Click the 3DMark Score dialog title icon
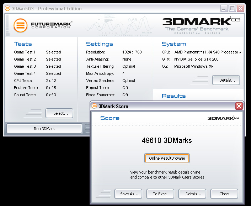The width and height of the screenshot is (251, 206). pyautogui.click(x=94, y=106)
